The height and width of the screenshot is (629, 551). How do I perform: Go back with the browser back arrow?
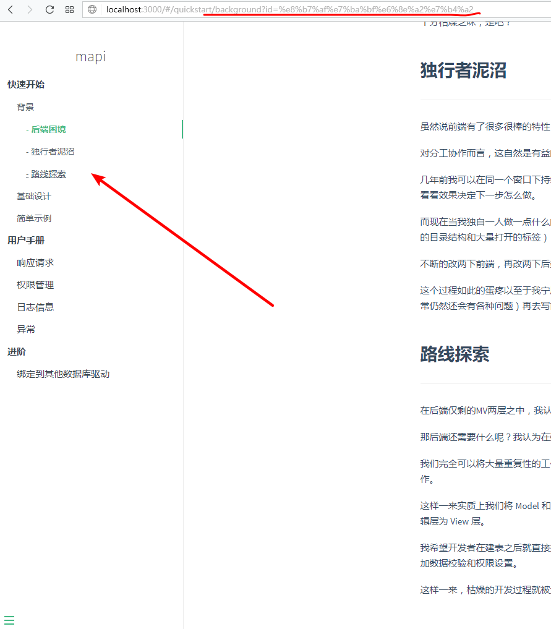pos(11,9)
